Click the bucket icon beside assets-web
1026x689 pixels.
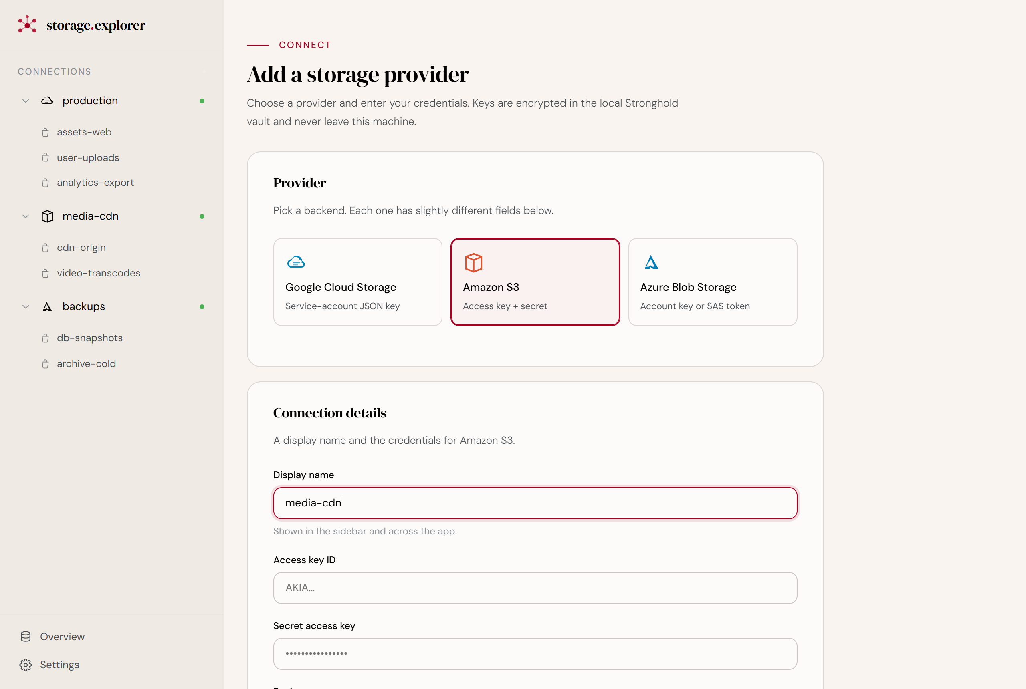(45, 132)
